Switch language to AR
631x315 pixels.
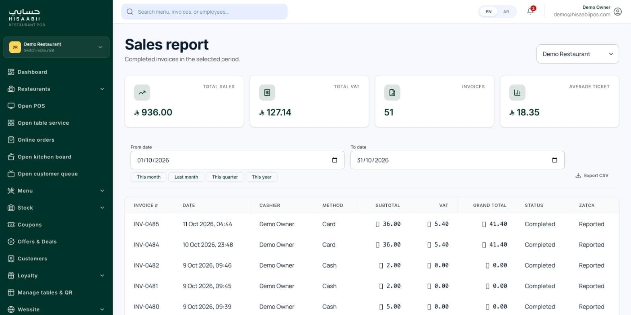click(x=506, y=12)
